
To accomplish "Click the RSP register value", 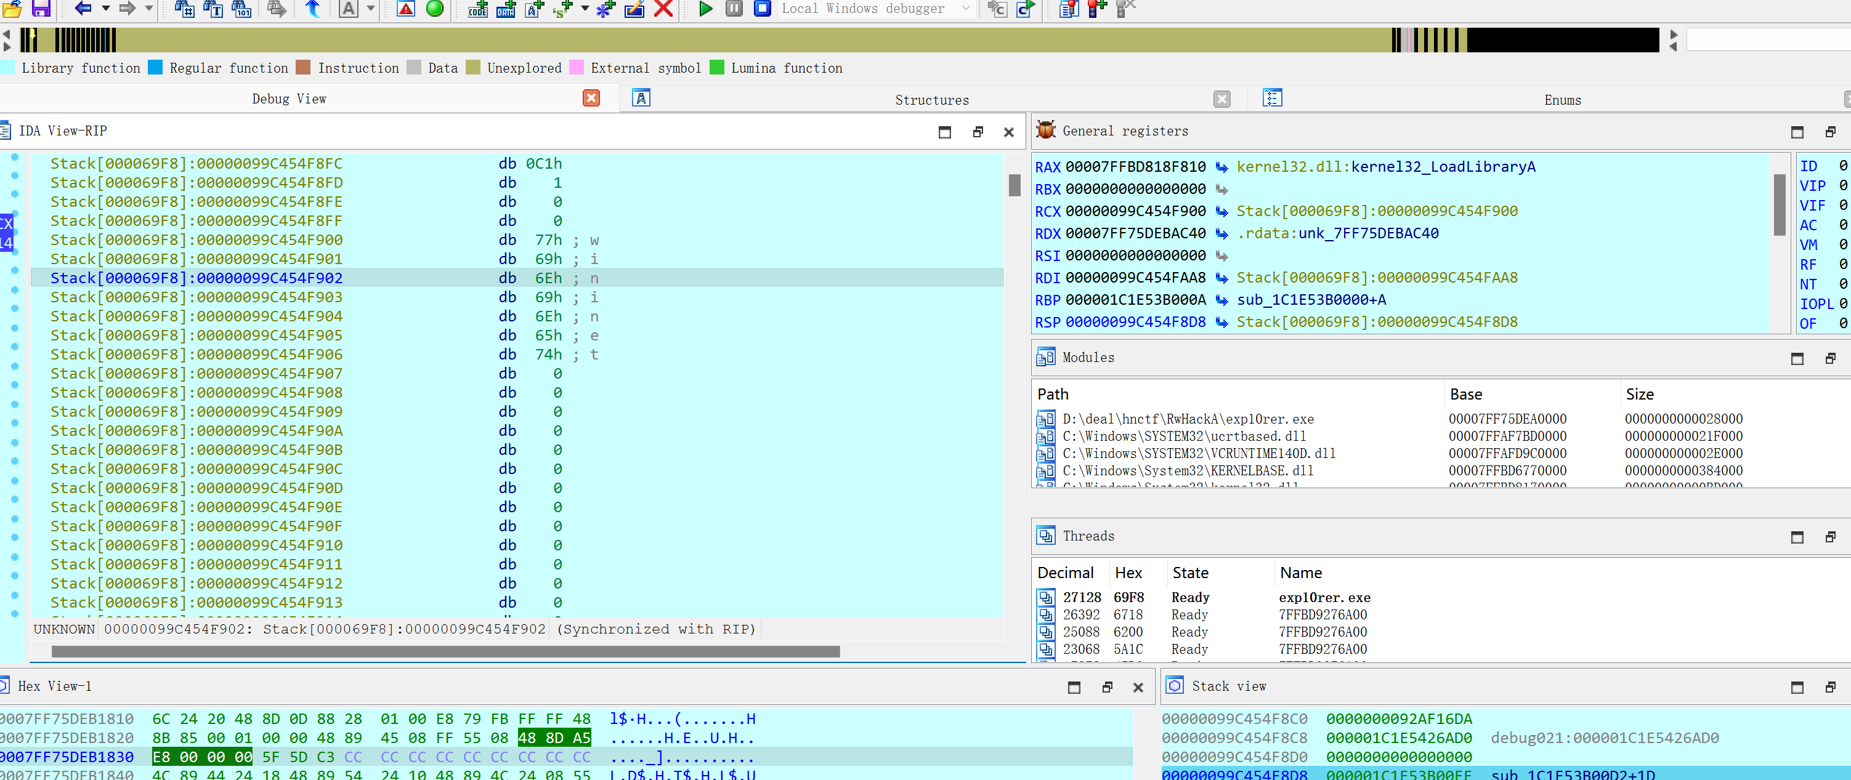I will tap(1135, 323).
